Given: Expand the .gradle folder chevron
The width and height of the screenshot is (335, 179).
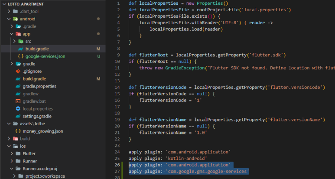Looking at the screenshot, I should point(12,26).
